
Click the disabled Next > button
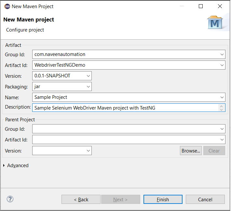[x=120, y=200]
